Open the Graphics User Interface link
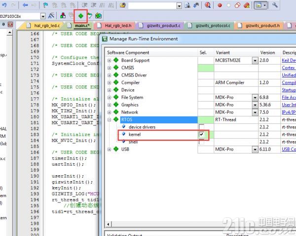Image resolution: width=296 pixels, height=236 pixels. [x=289, y=105]
